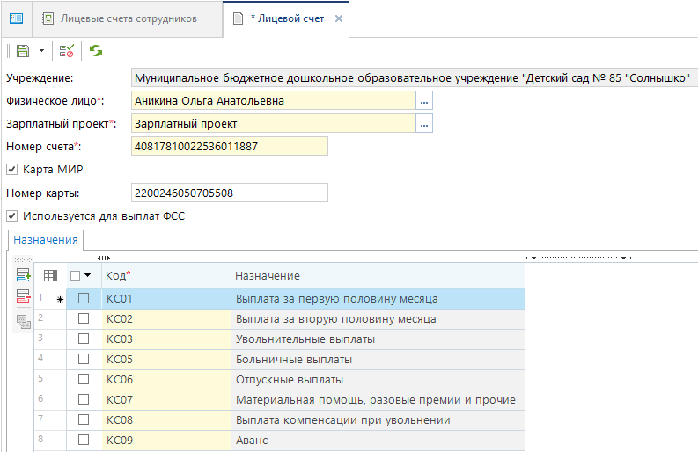The width and height of the screenshot is (698, 452).
Task: Check the row checkbox for KC05
Action: click(84, 359)
